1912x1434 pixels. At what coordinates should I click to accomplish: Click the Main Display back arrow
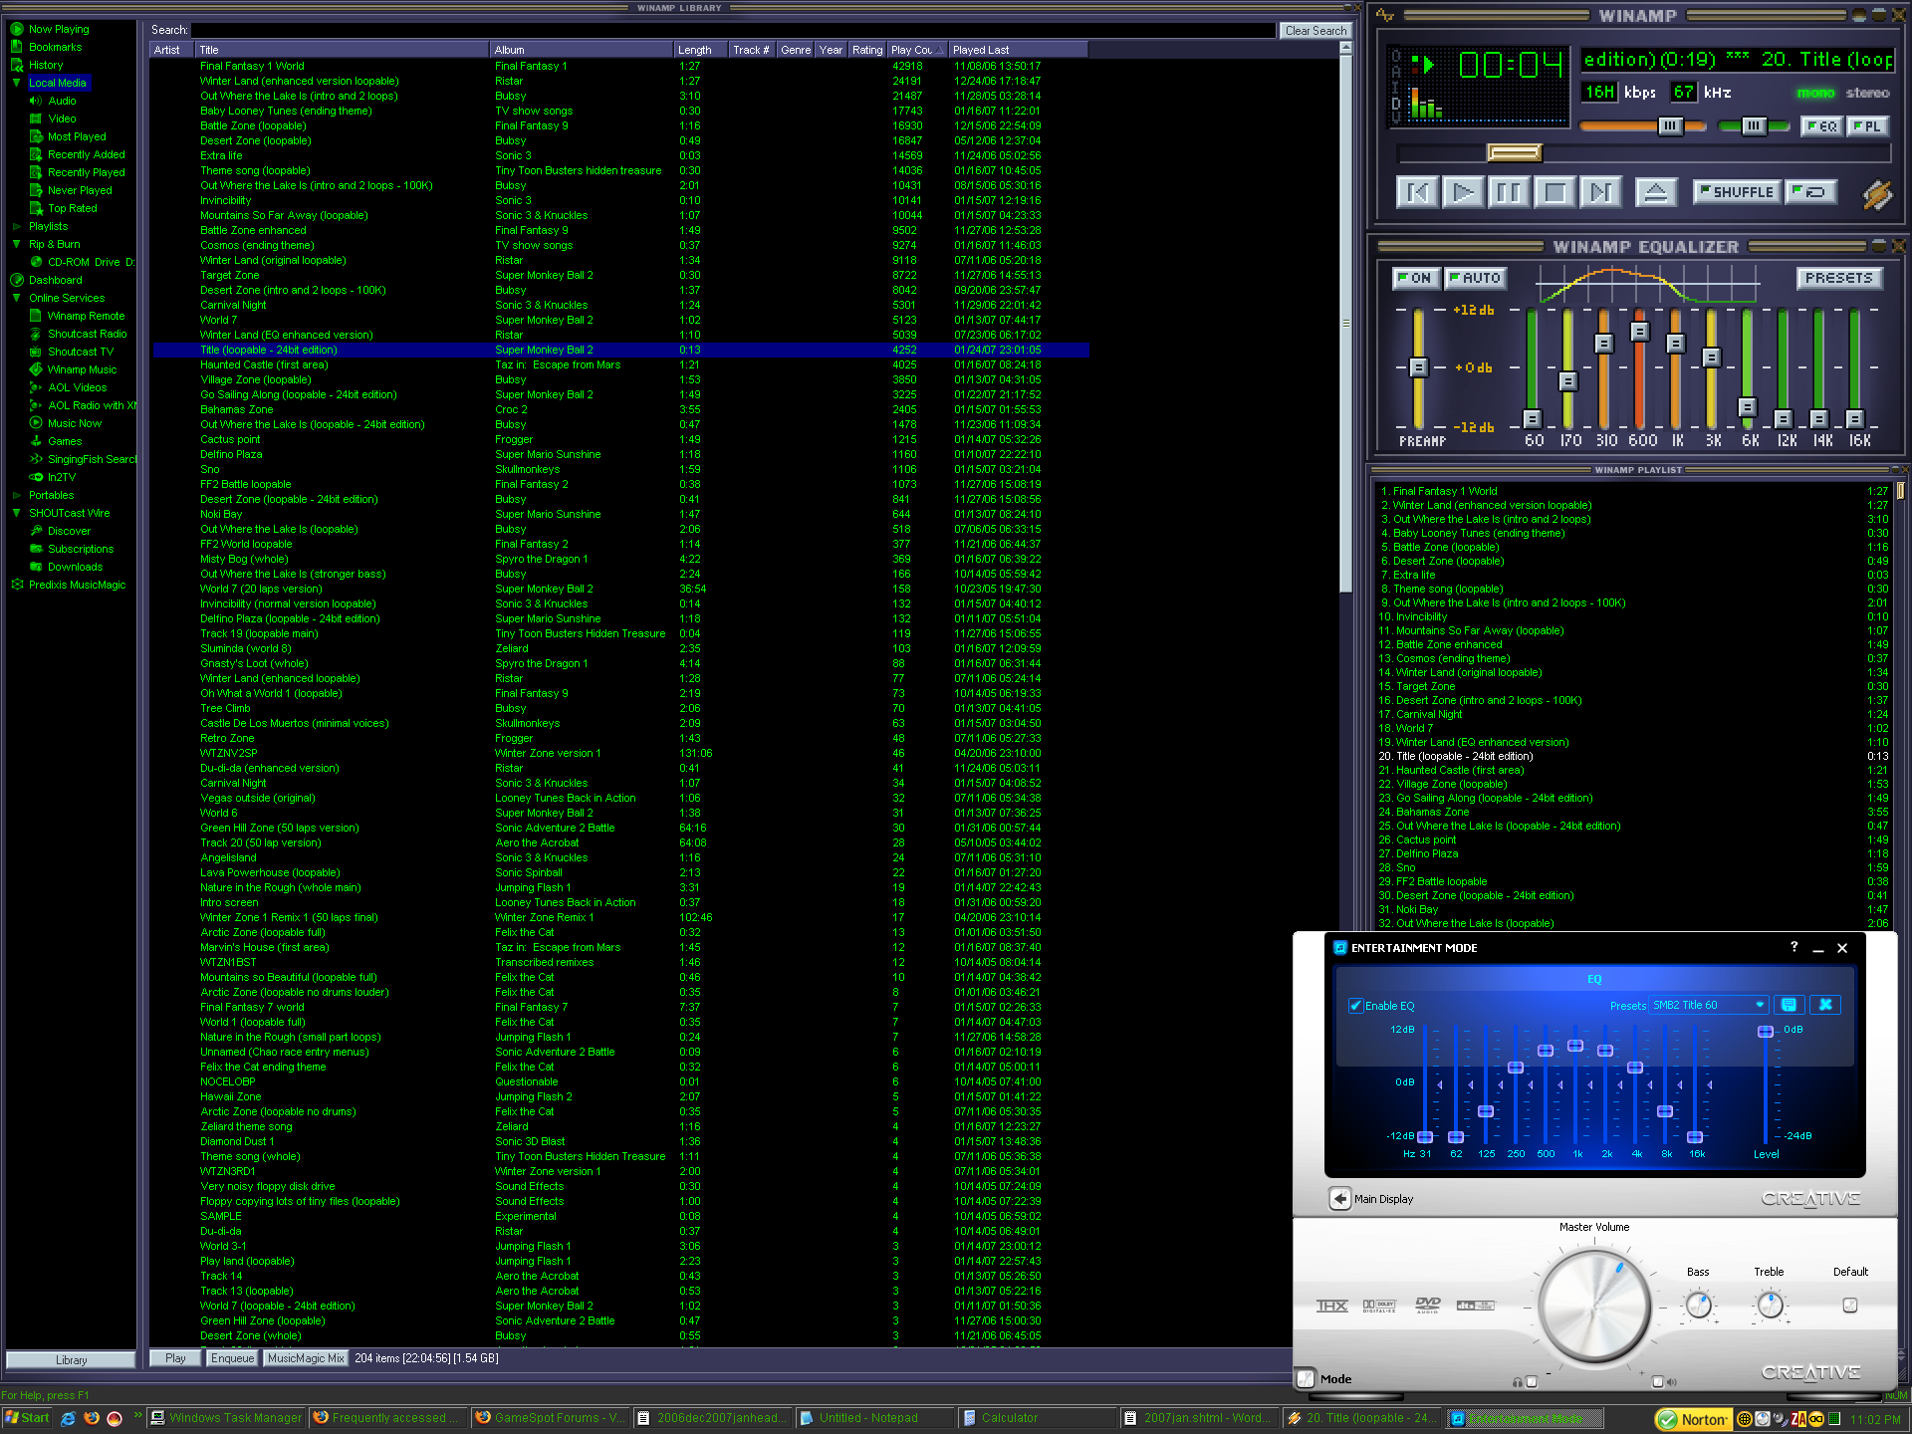click(1340, 1199)
